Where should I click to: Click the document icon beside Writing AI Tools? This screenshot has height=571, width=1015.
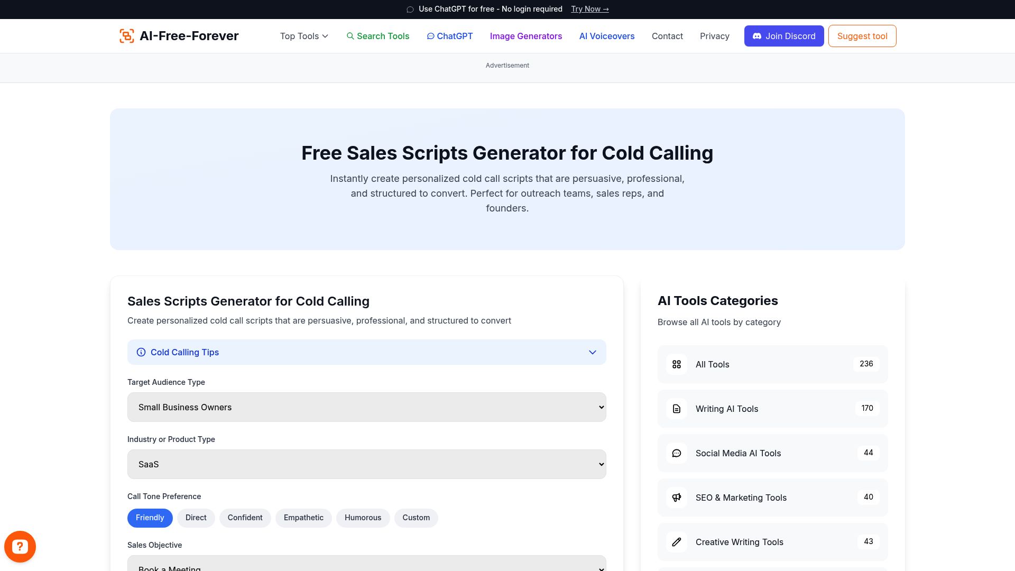pyautogui.click(x=676, y=409)
